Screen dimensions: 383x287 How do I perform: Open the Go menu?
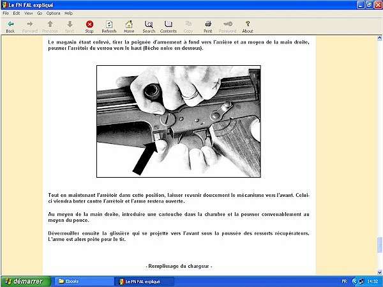pyautogui.click(x=40, y=13)
